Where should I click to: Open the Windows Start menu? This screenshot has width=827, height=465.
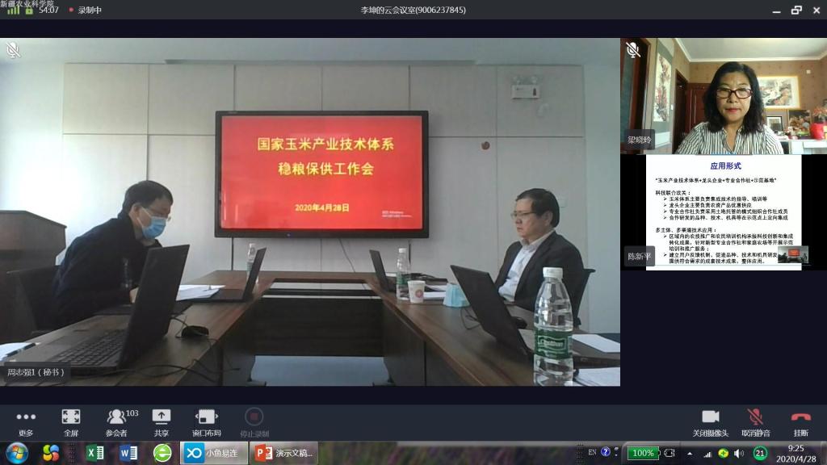tap(16, 453)
